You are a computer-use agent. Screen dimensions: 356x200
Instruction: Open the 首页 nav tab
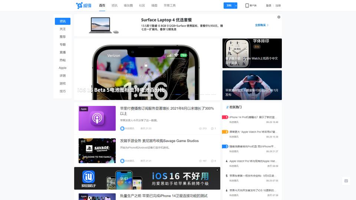click(x=102, y=6)
